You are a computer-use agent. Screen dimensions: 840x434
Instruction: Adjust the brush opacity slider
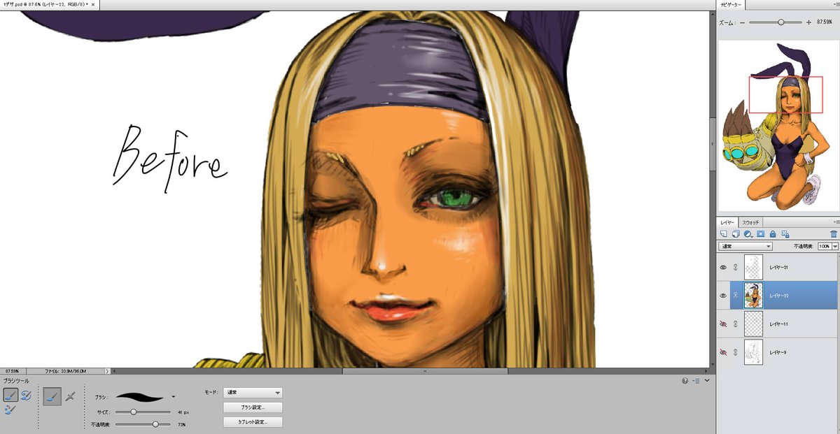coord(143,424)
